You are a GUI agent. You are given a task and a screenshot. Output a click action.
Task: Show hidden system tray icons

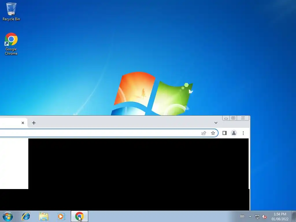[x=250, y=217]
